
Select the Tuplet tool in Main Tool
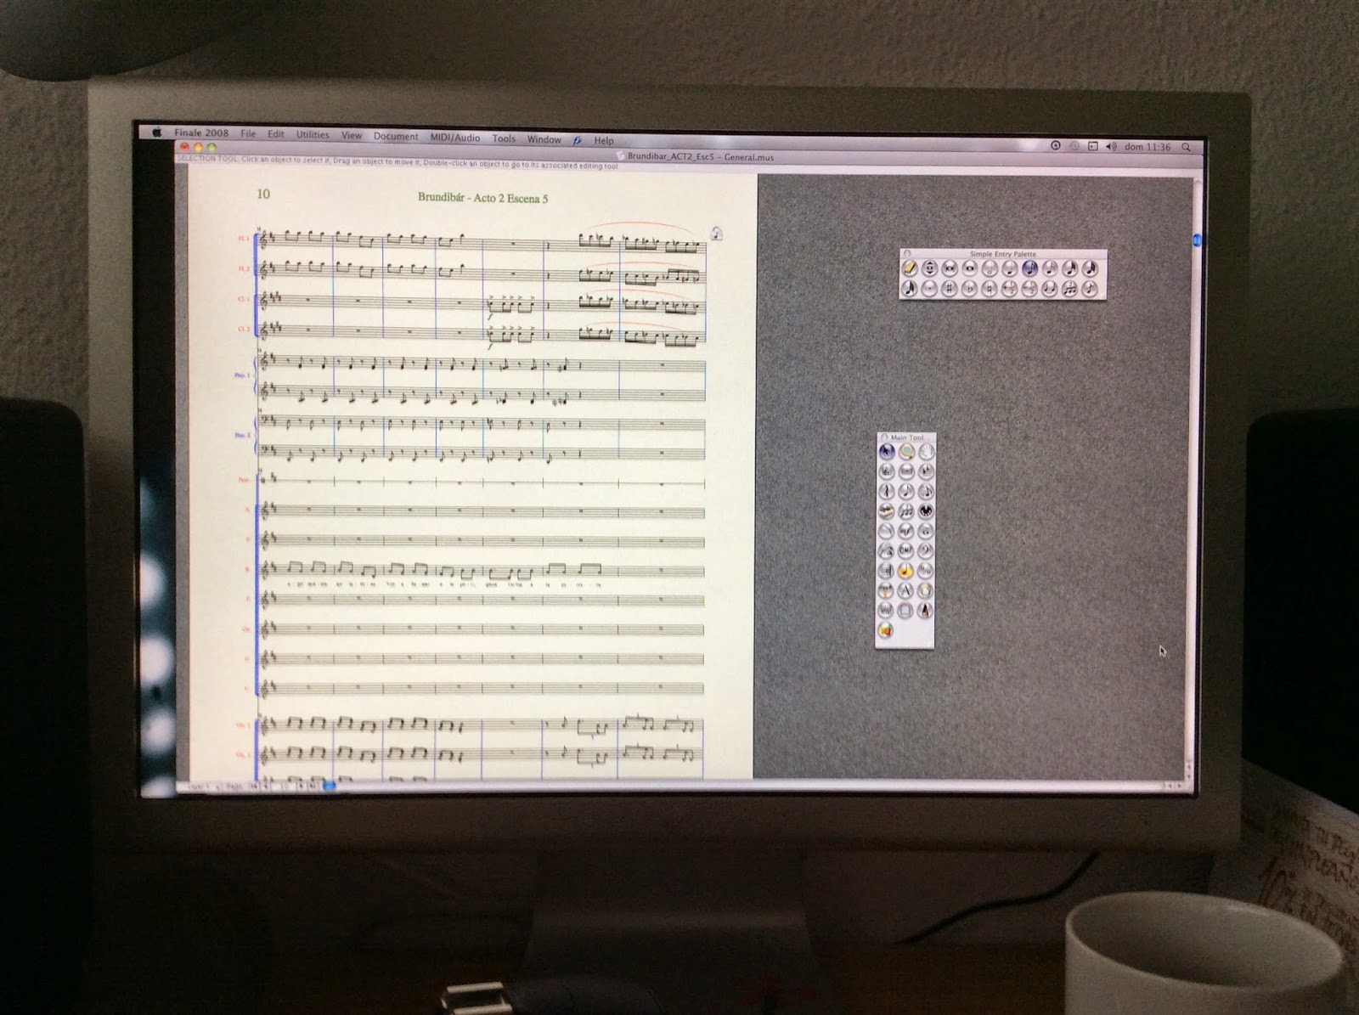coord(906,511)
